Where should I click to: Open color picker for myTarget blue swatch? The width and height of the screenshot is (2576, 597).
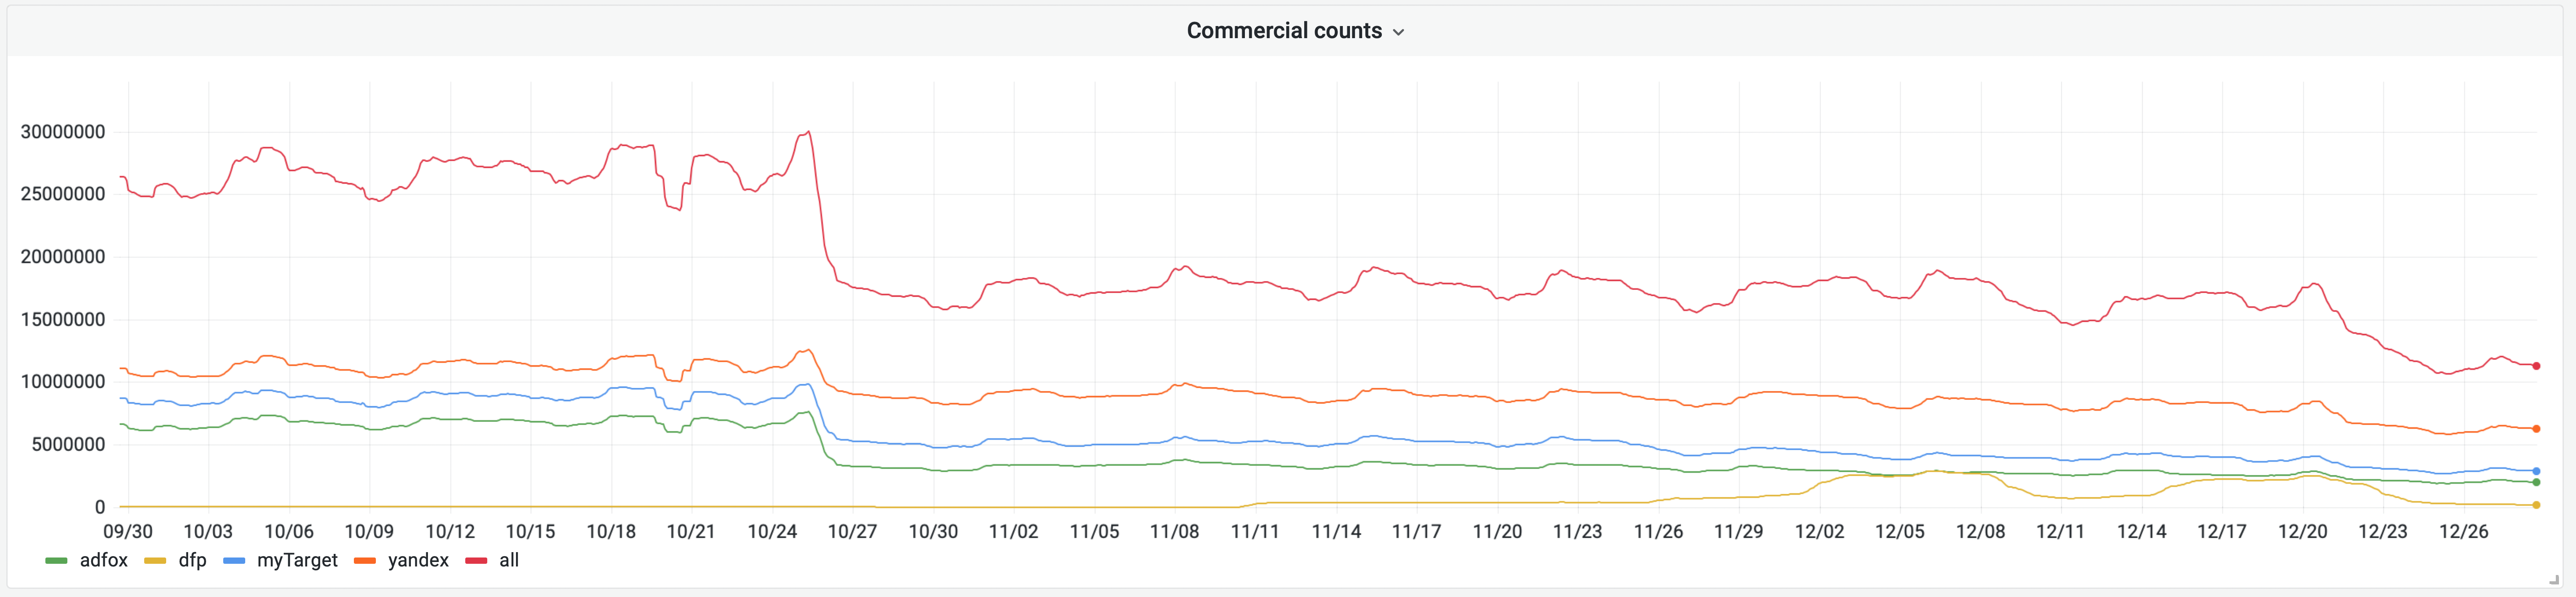point(234,561)
